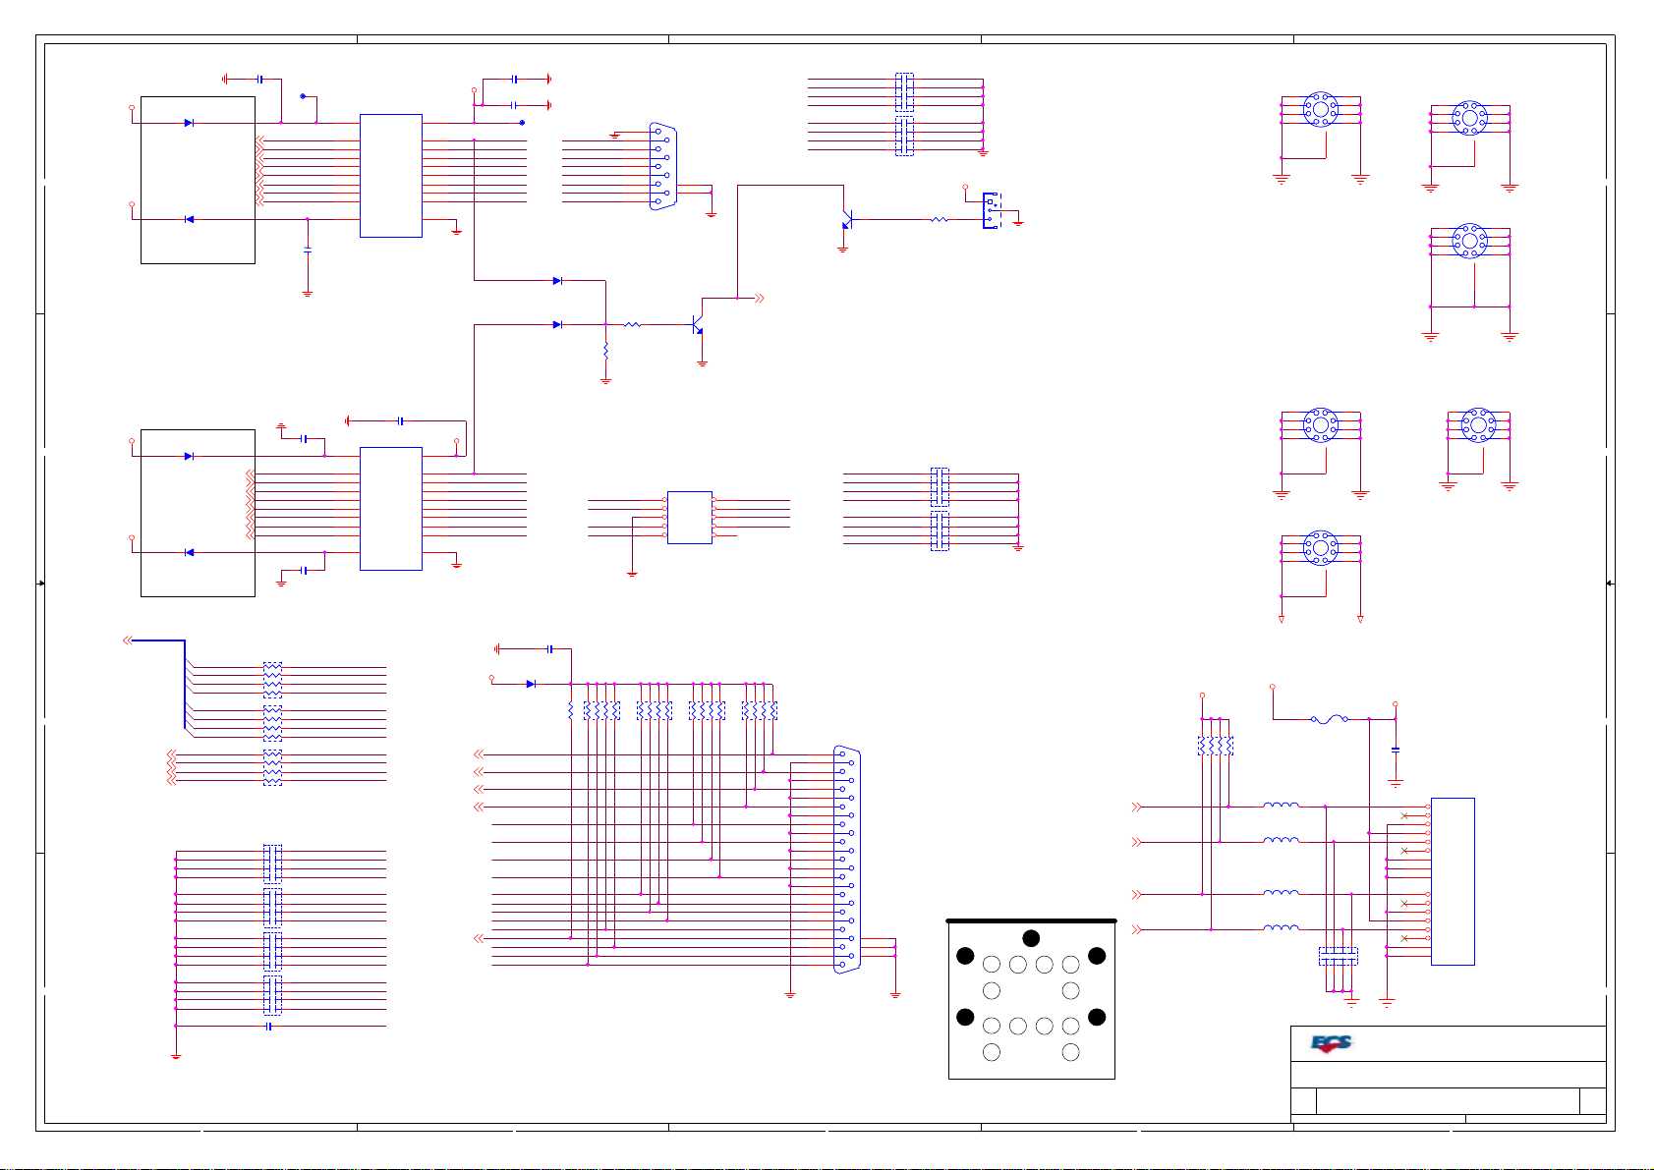Click the resistor pack above the four inductors
1654x1170 pixels.
click(x=1216, y=746)
